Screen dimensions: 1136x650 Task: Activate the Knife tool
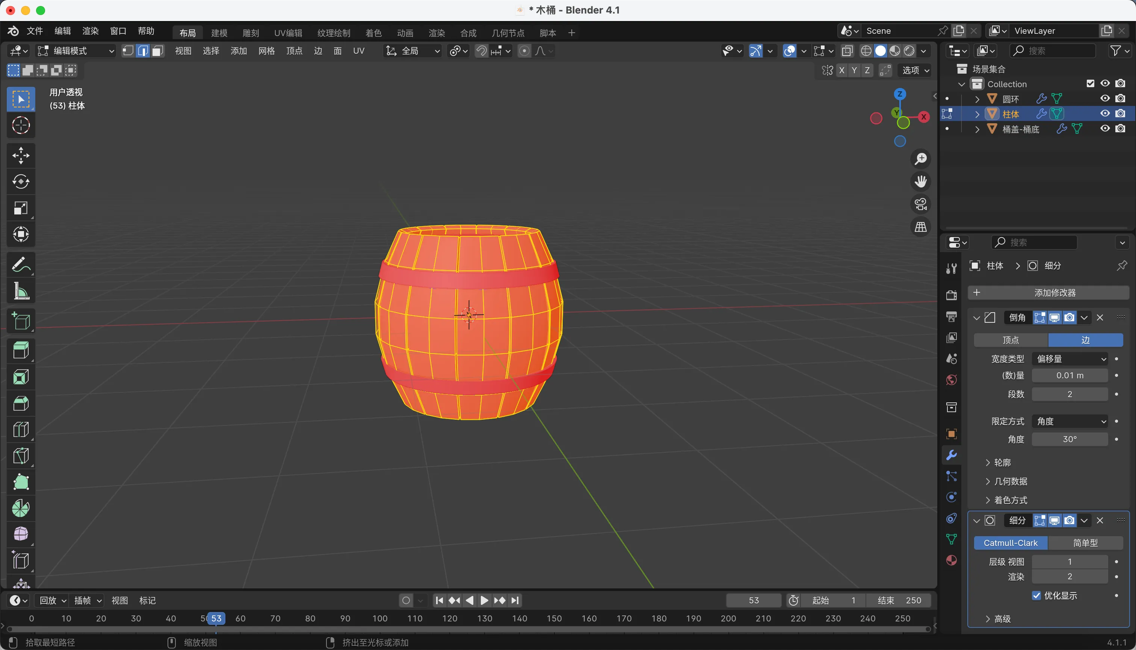(x=21, y=455)
